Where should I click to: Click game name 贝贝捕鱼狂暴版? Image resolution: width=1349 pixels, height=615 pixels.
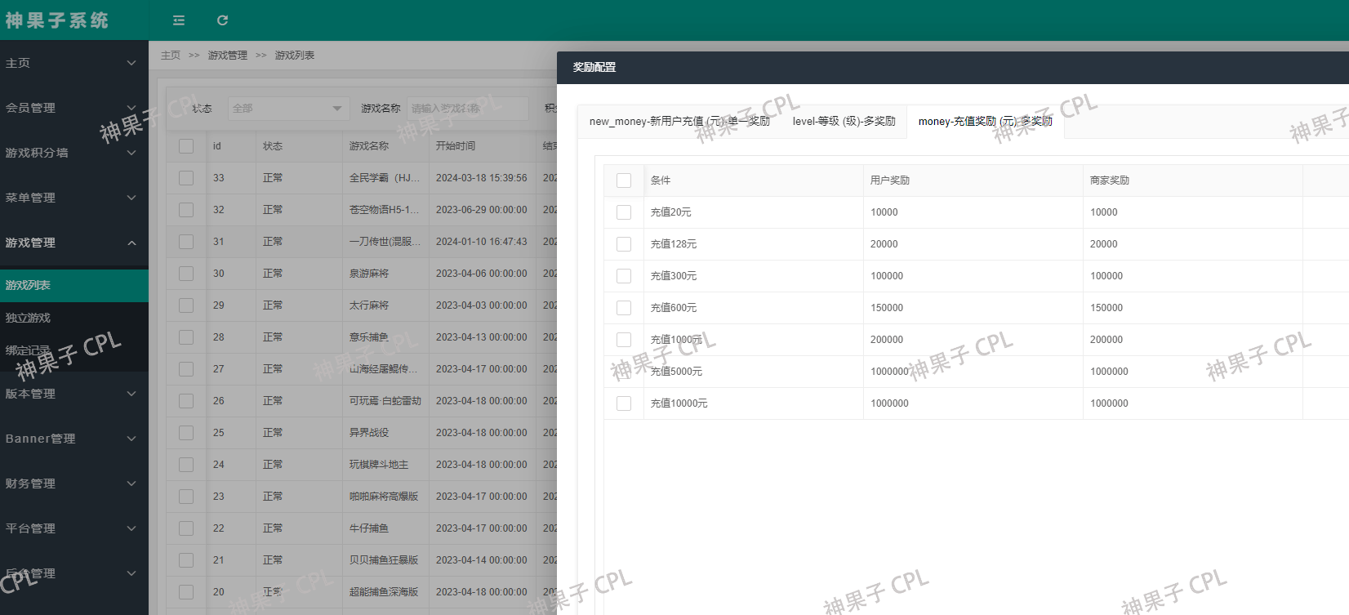click(384, 560)
